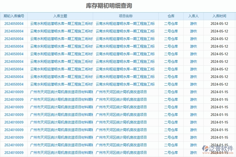Sort by the 仓库 column header
Screen dimensions: 236x157
[x=171, y=16]
